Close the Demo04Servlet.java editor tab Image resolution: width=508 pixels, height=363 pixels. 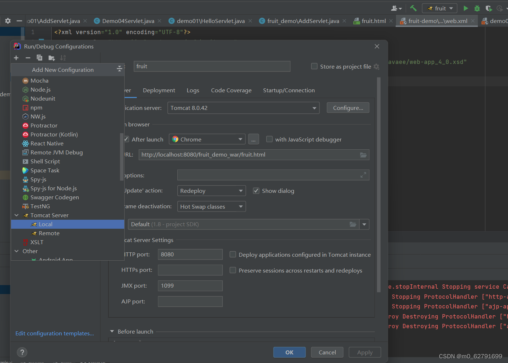(159, 21)
